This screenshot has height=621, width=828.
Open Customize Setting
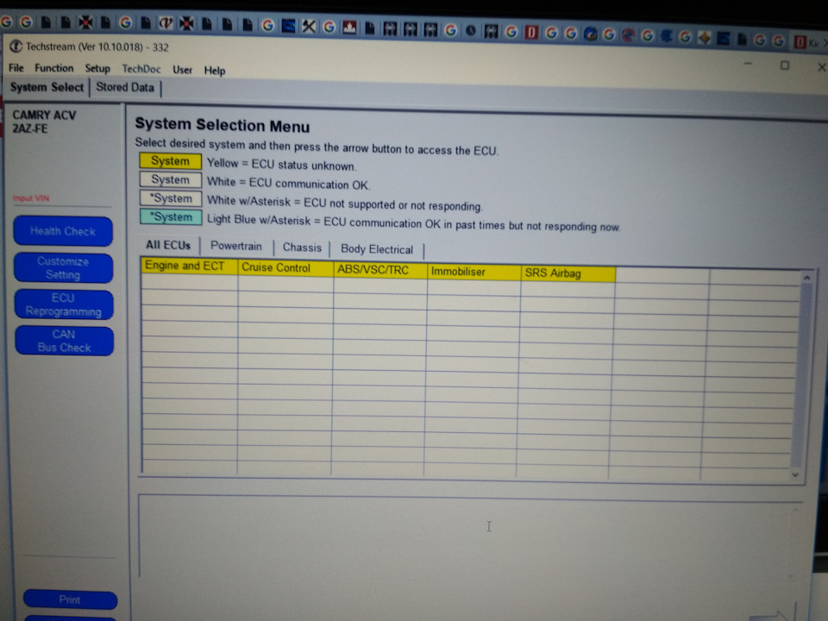(x=63, y=267)
